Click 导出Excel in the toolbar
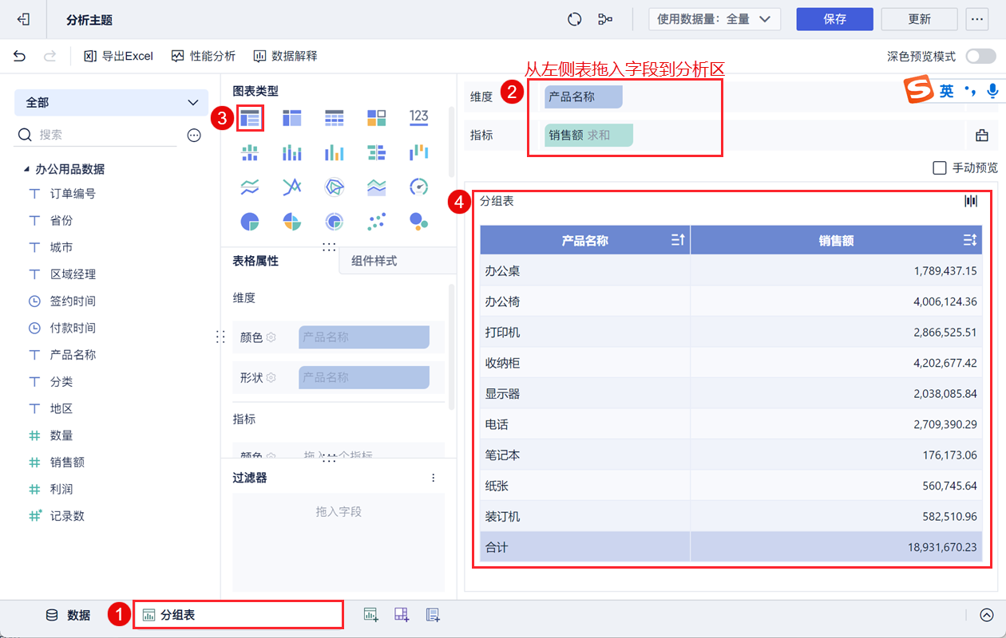 (118, 56)
